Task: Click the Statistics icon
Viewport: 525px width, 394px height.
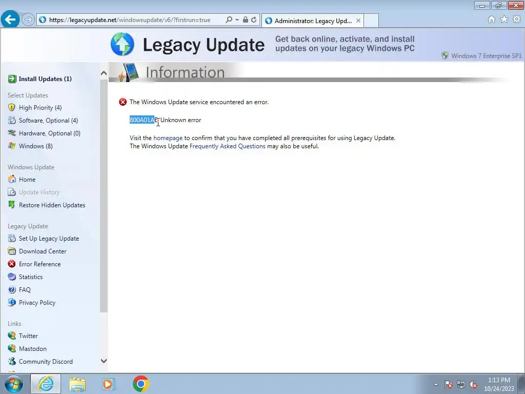Action: pyautogui.click(x=12, y=277)
